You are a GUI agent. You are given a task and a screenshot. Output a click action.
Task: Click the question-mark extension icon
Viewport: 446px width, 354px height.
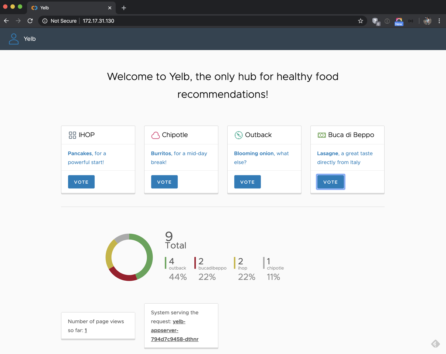click(375, 21)
